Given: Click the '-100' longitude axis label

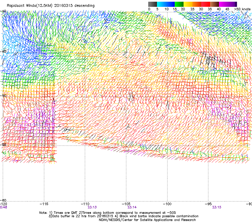Looking at the screenshot, I should click(167, 204).
